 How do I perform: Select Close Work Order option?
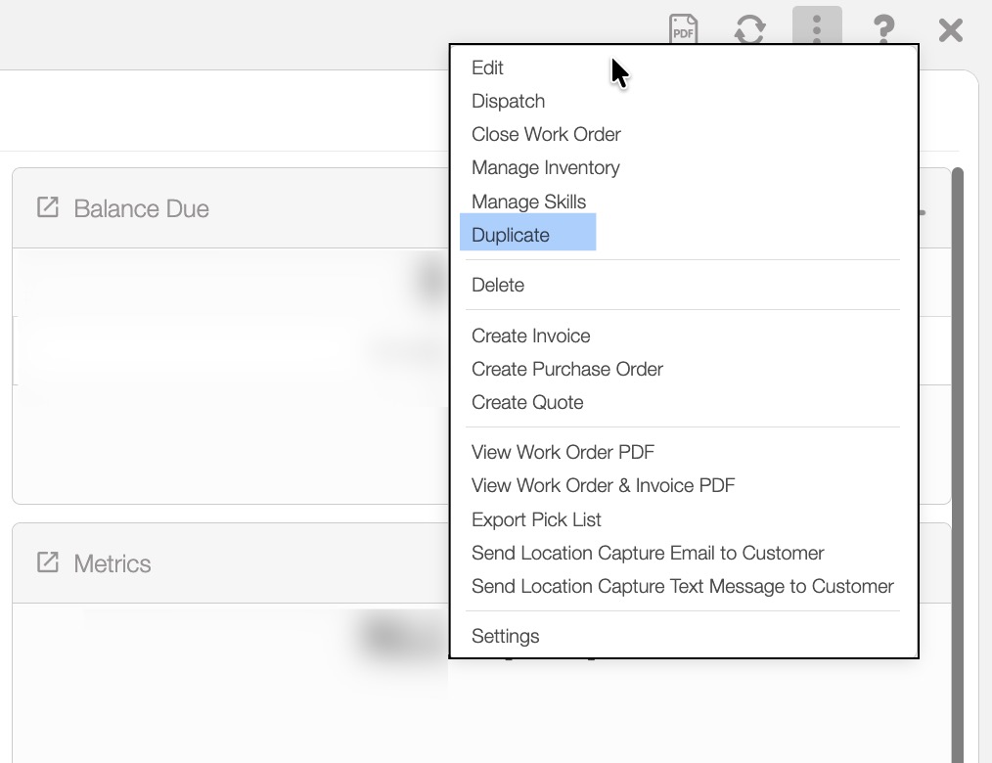546,134
